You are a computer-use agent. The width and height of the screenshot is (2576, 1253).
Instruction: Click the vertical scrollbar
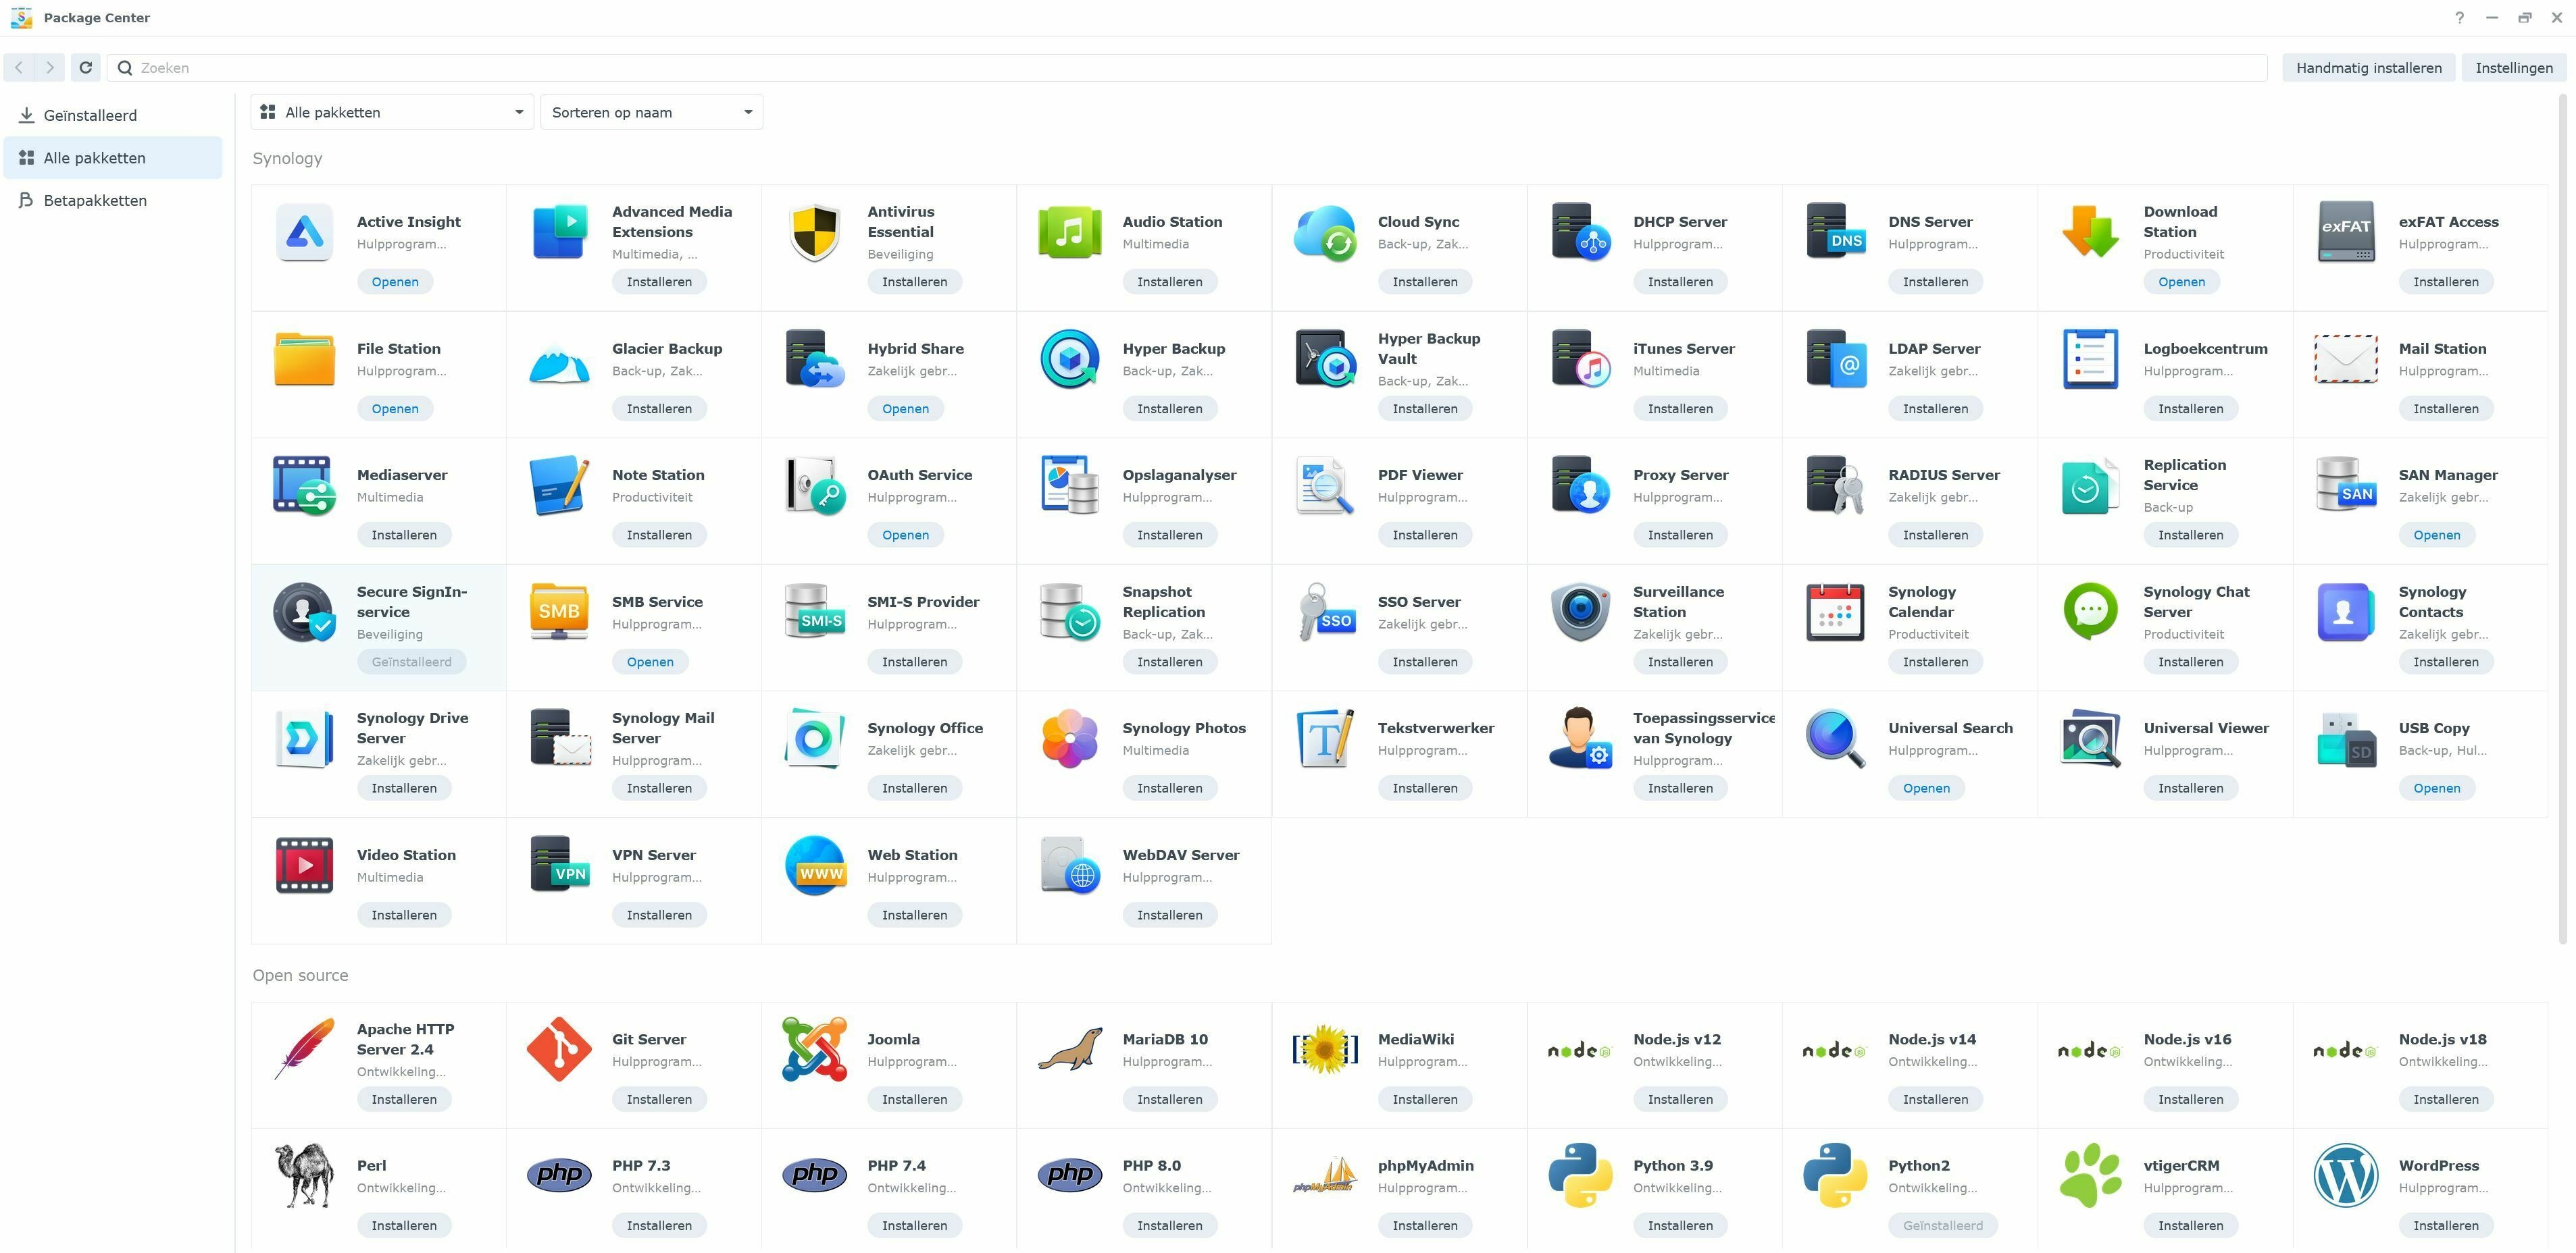2563,520
